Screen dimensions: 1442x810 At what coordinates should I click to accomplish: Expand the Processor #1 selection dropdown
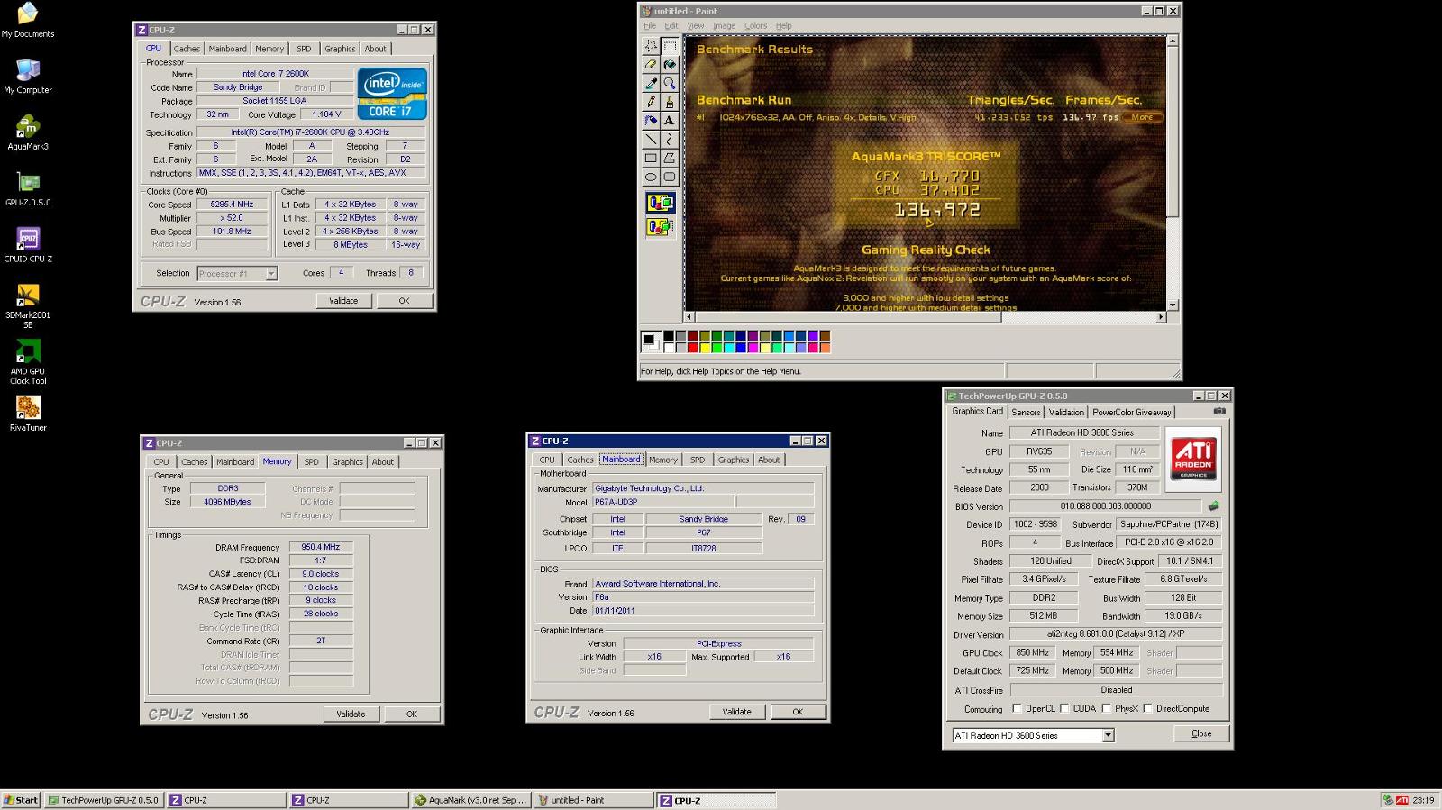click(x=270, y=273)
